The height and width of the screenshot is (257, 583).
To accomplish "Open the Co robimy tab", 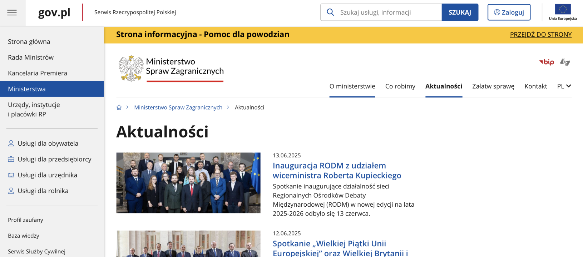I will point(400,86).
